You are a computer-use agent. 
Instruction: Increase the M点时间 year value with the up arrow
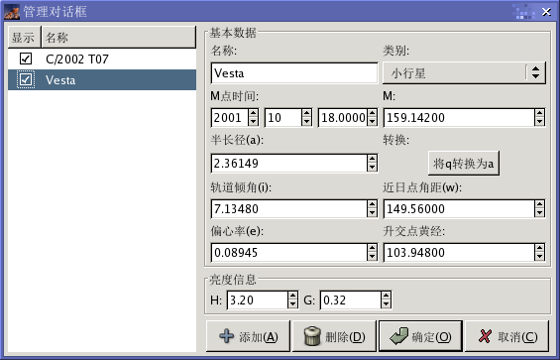253,113
